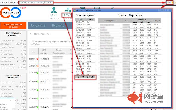Open the Вложить tab

58,26
